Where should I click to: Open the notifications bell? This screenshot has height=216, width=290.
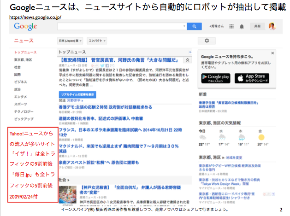tap(242, 27)
